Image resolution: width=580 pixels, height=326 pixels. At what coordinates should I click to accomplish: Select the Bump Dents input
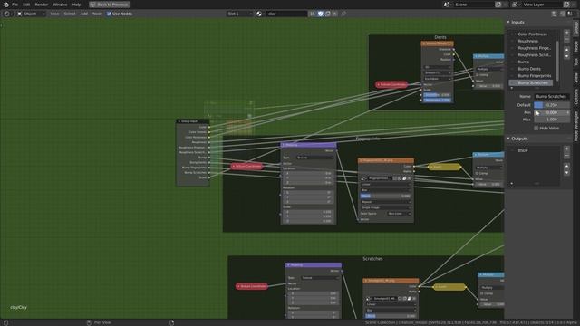(529, 69)
